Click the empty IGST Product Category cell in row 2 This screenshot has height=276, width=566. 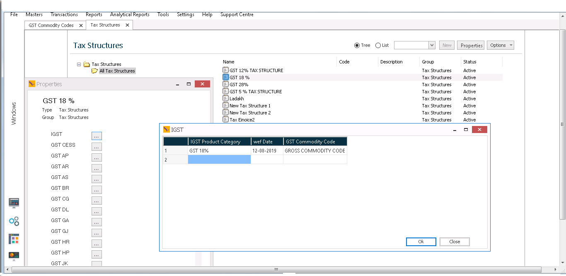(219, 160)
